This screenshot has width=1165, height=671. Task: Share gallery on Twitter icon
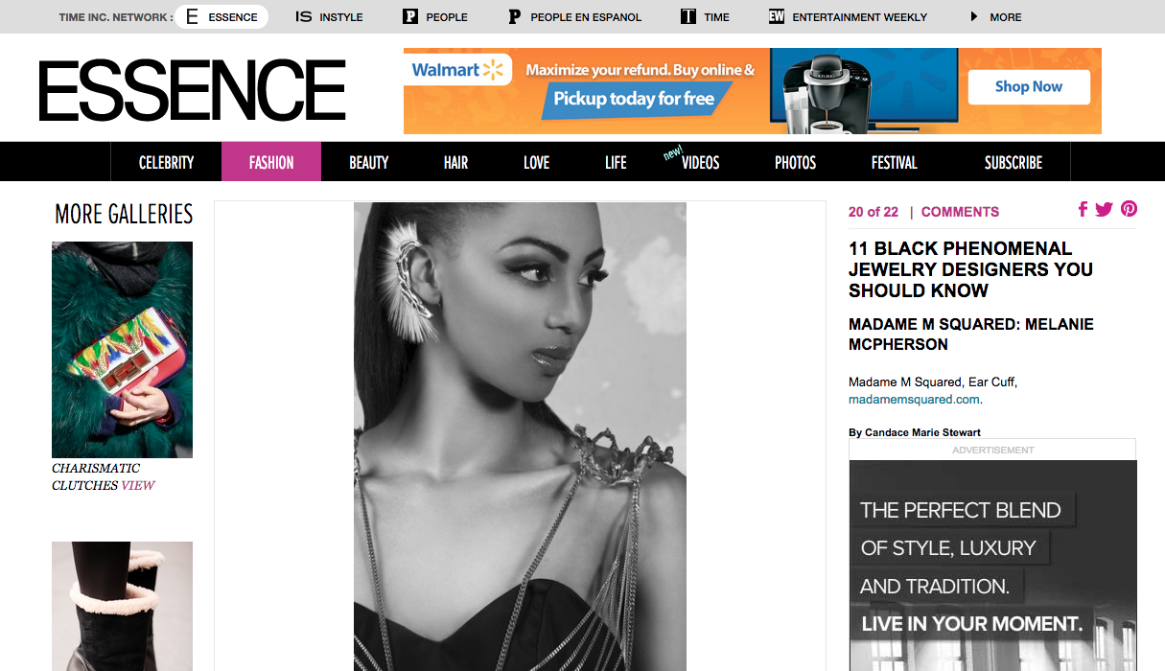coord(1104,209)
